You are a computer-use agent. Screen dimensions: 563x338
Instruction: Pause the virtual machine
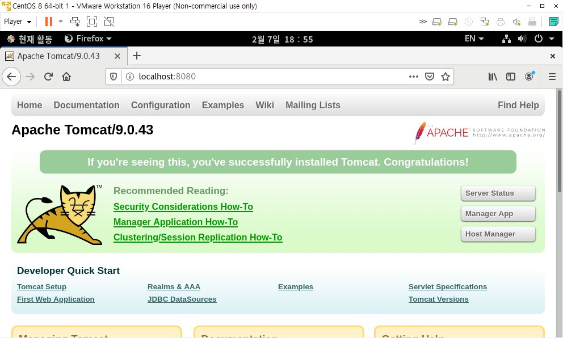(48, 22)
